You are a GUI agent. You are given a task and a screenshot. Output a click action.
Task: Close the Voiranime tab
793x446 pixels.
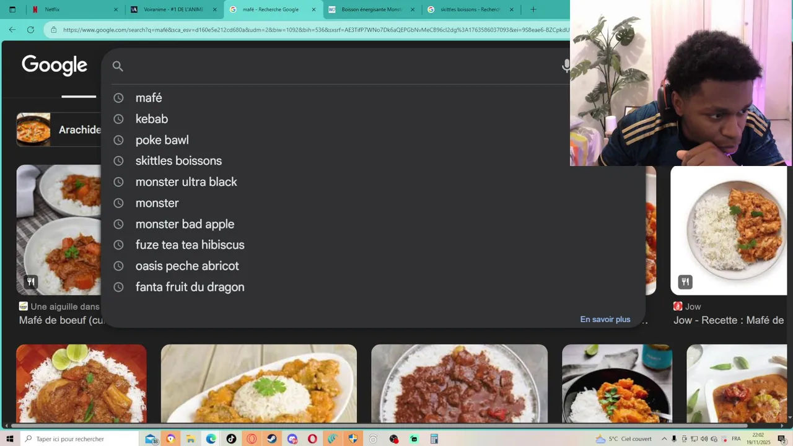pos(215,9)
